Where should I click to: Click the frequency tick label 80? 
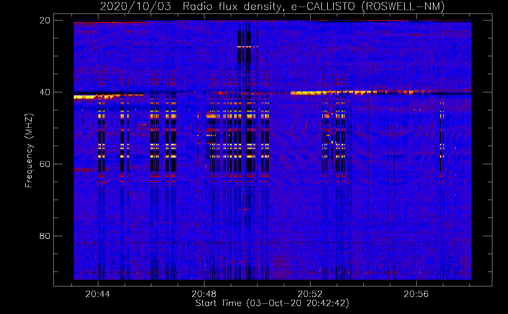click(45, 236)
